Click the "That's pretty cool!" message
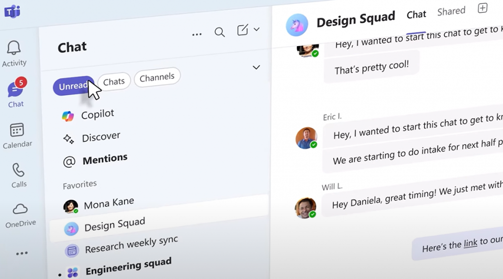 [371, 68]
